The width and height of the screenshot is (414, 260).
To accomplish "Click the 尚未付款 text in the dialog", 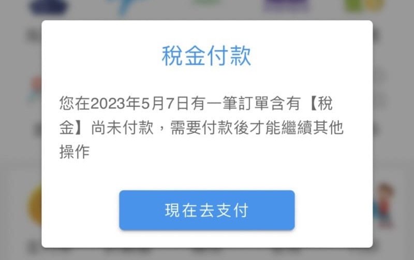I will click(122, 128).
